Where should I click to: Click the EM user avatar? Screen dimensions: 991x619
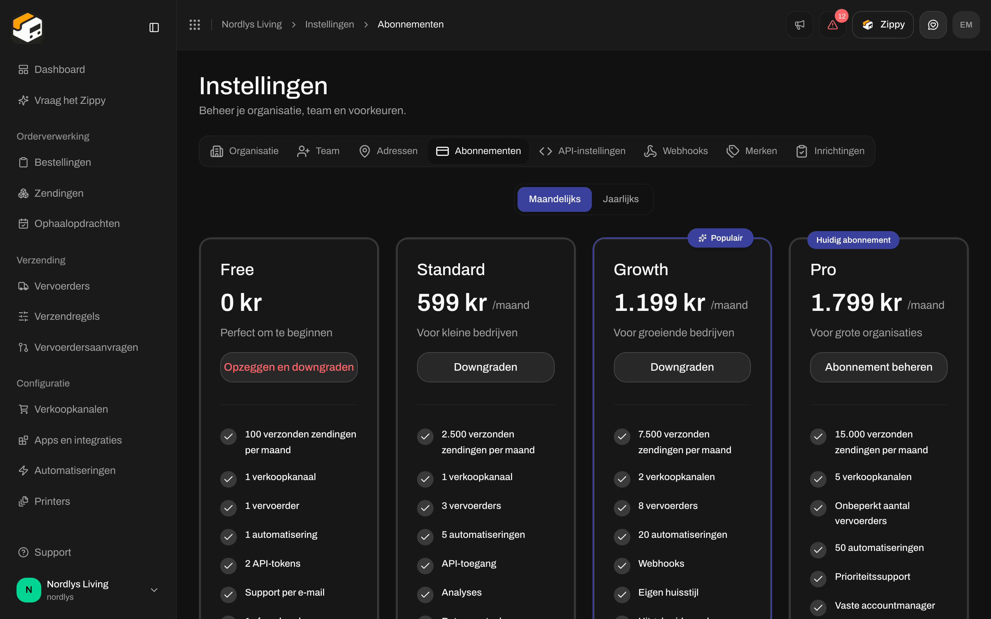tap(966, 24)
